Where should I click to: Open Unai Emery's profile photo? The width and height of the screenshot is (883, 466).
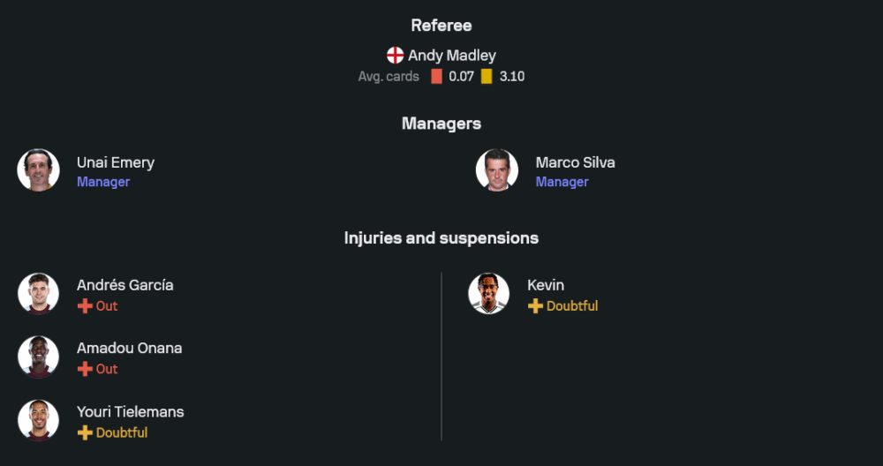(38, 170)
